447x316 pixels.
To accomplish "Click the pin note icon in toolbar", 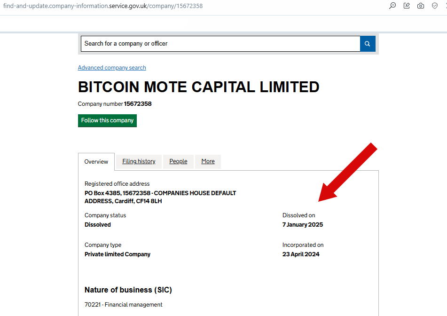I will coord(407,6).
